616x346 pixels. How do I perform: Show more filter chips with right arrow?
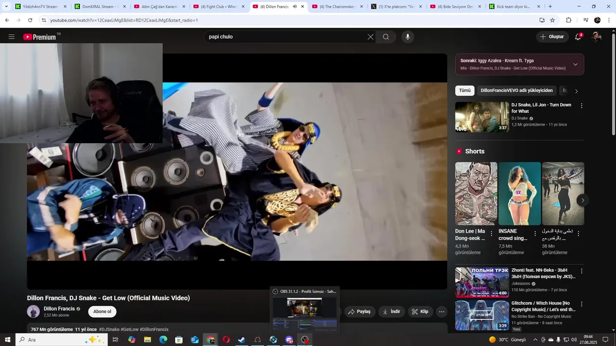click(577, 91)
